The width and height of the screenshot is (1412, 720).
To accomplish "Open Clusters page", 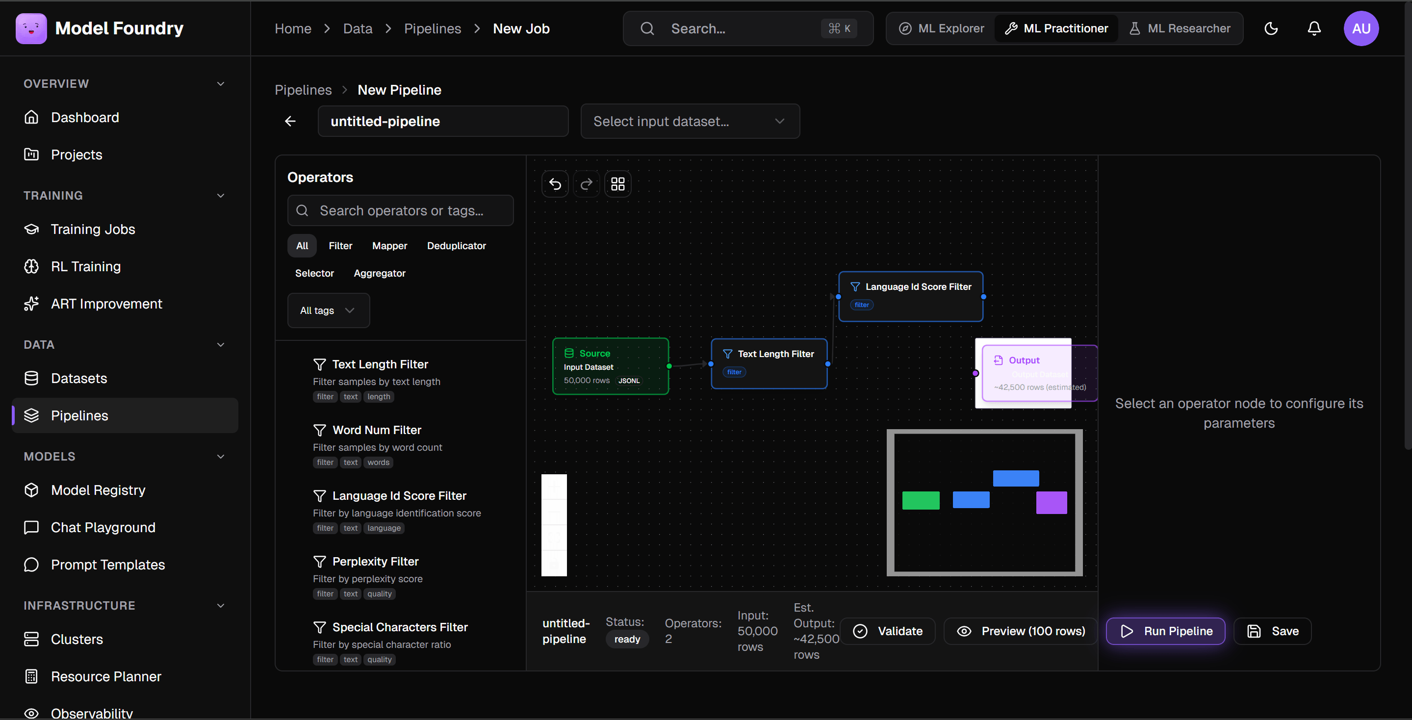I will (125, 639).
